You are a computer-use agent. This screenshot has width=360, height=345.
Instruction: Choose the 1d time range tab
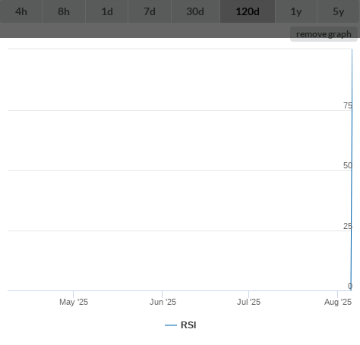click(107, 11)
